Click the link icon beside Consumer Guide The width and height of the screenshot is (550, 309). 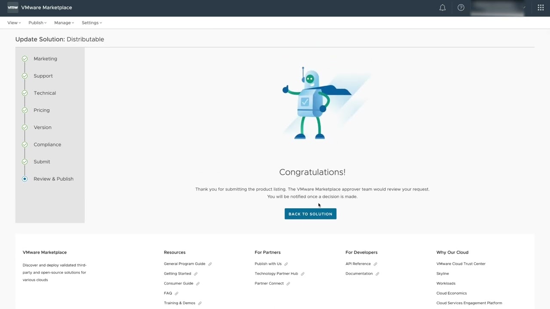point(198,284)
